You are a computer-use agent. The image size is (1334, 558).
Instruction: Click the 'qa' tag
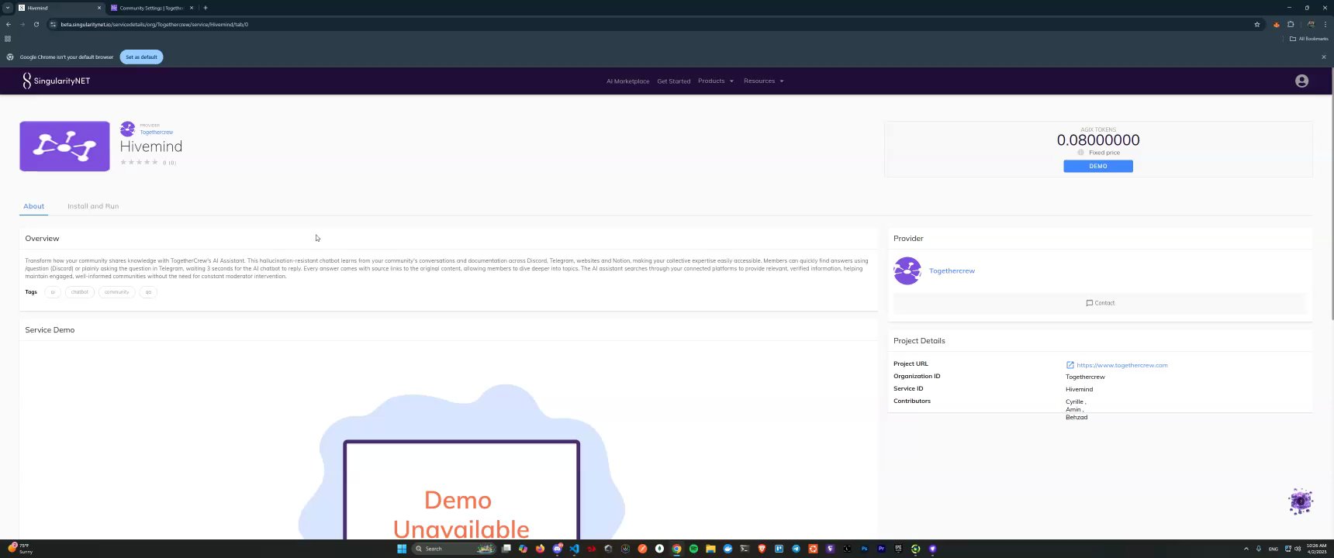[x=148, y=292]
